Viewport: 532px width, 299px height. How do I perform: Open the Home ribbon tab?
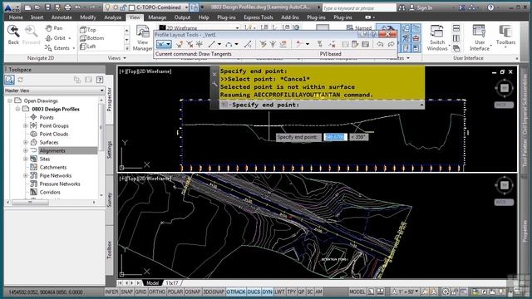coord(16,17)
